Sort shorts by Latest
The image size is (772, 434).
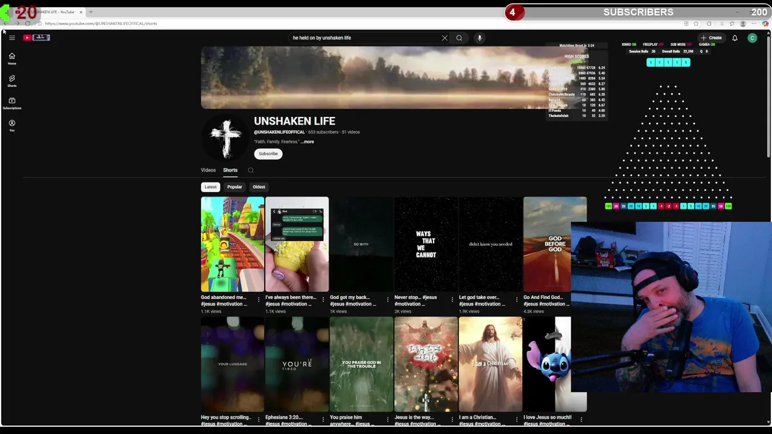click(x=210, y=187)
